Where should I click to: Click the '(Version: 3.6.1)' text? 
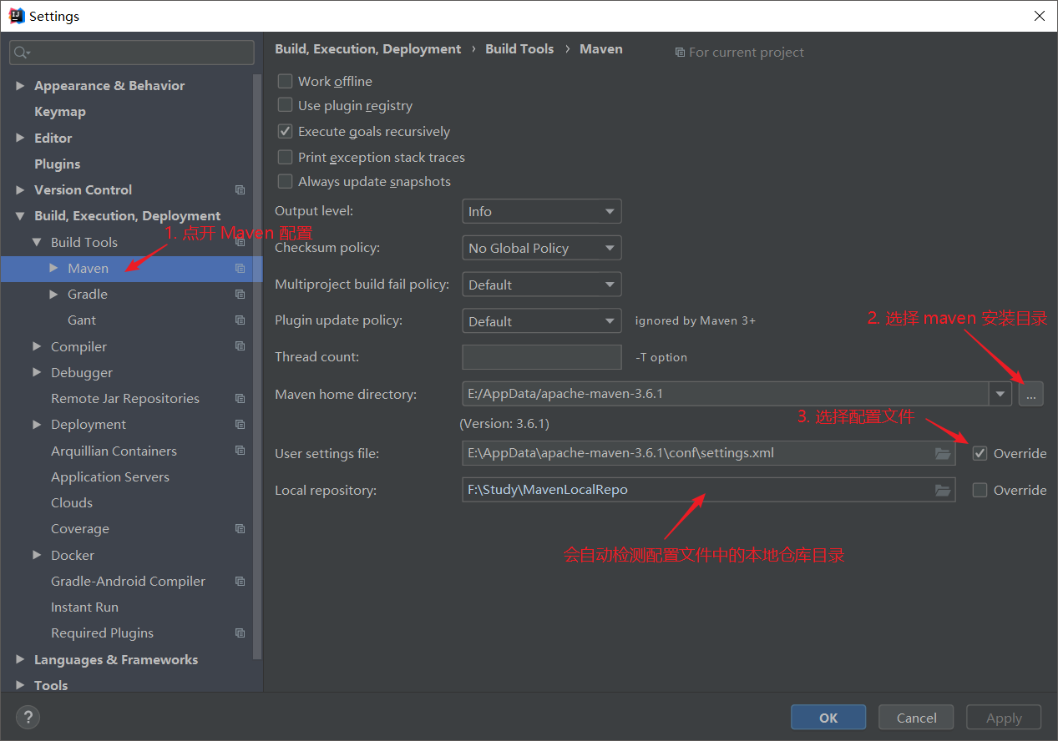click(504, 424)
